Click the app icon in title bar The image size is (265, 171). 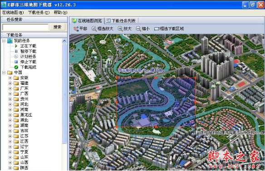pyautogui.click(x=4, y=5)
